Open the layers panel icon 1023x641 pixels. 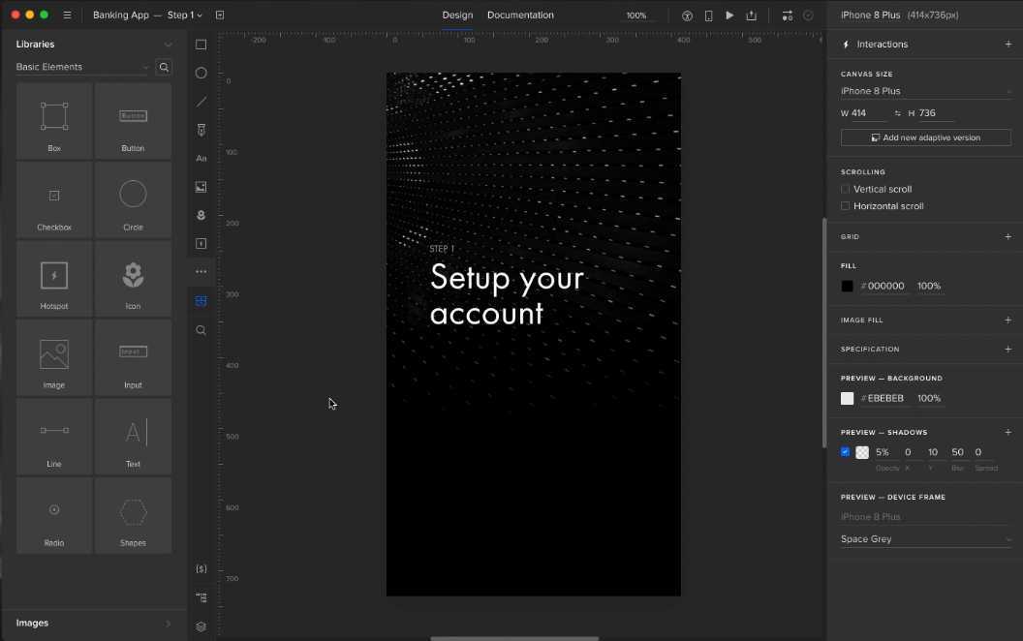pyautogui.click(x=201, y=626)
